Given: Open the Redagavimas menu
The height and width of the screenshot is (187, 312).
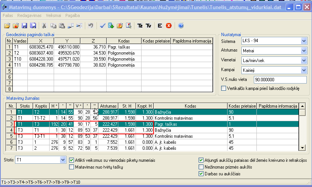Looking at the screenshot, I should click(29, 15).
